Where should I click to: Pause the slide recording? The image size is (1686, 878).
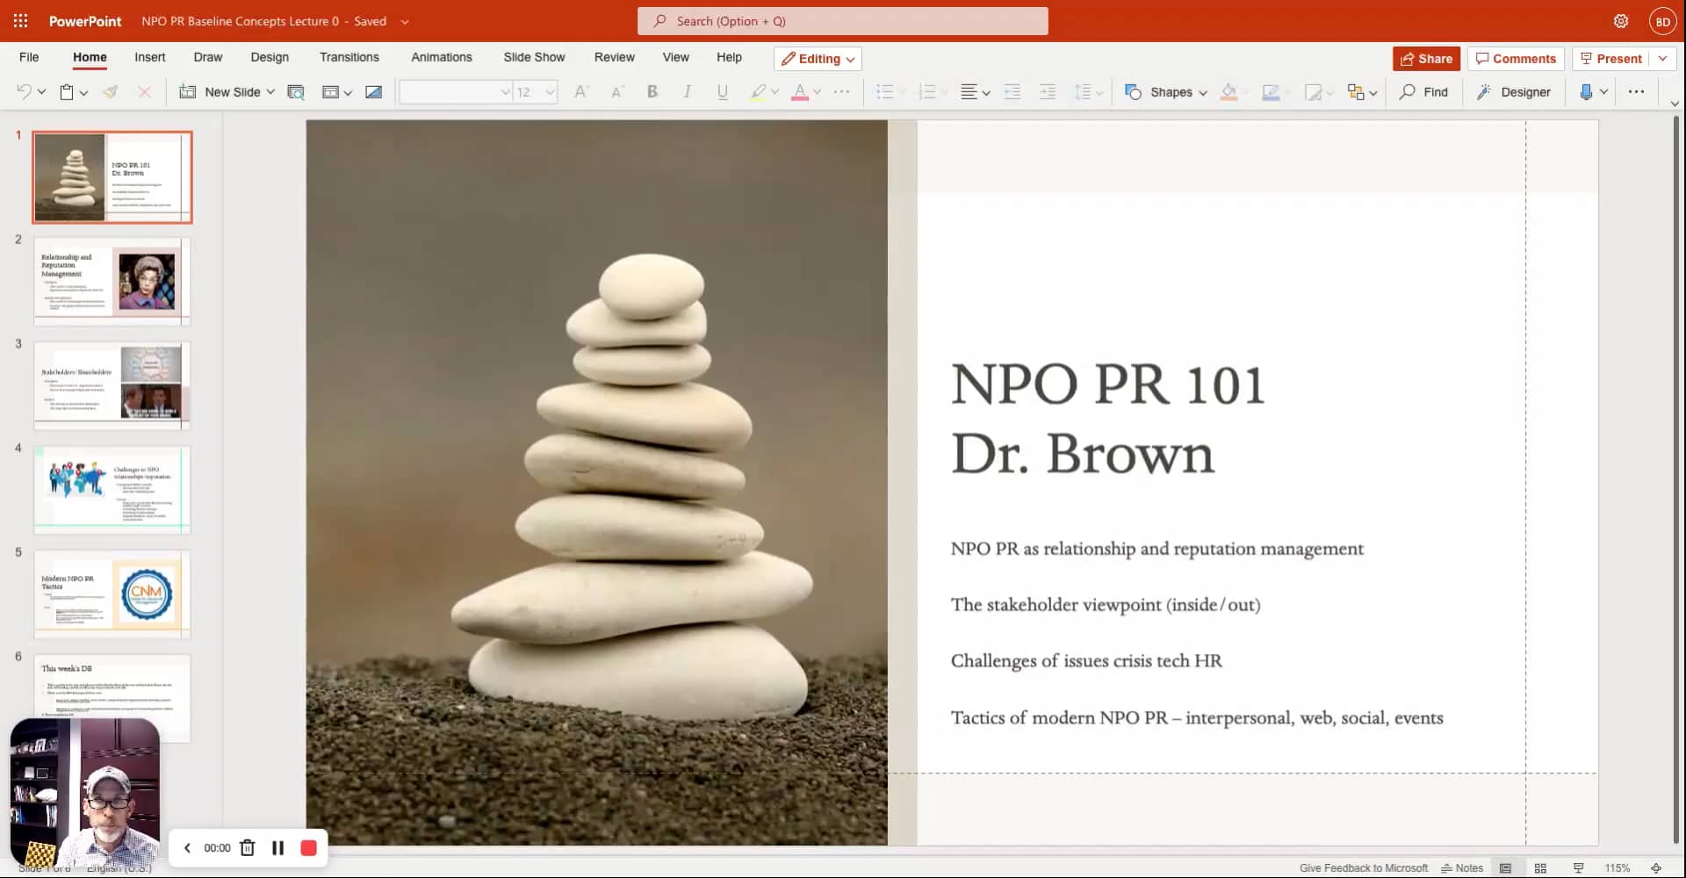(277, 847)
